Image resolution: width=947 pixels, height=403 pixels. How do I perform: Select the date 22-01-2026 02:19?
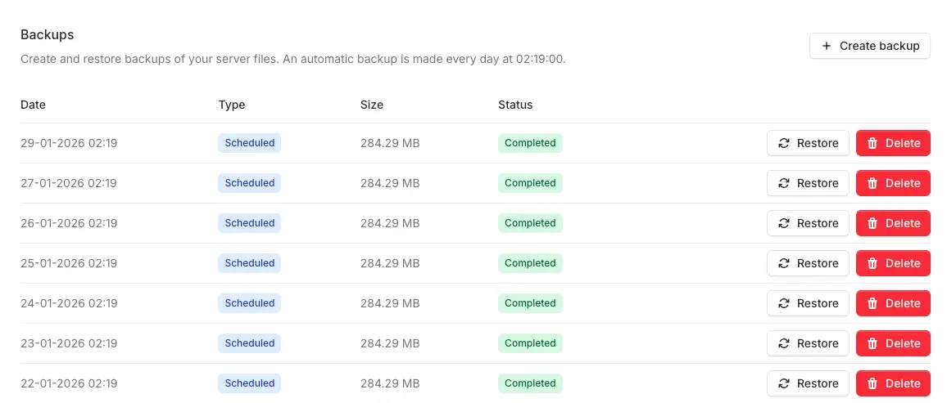click(x=69, y=383)
